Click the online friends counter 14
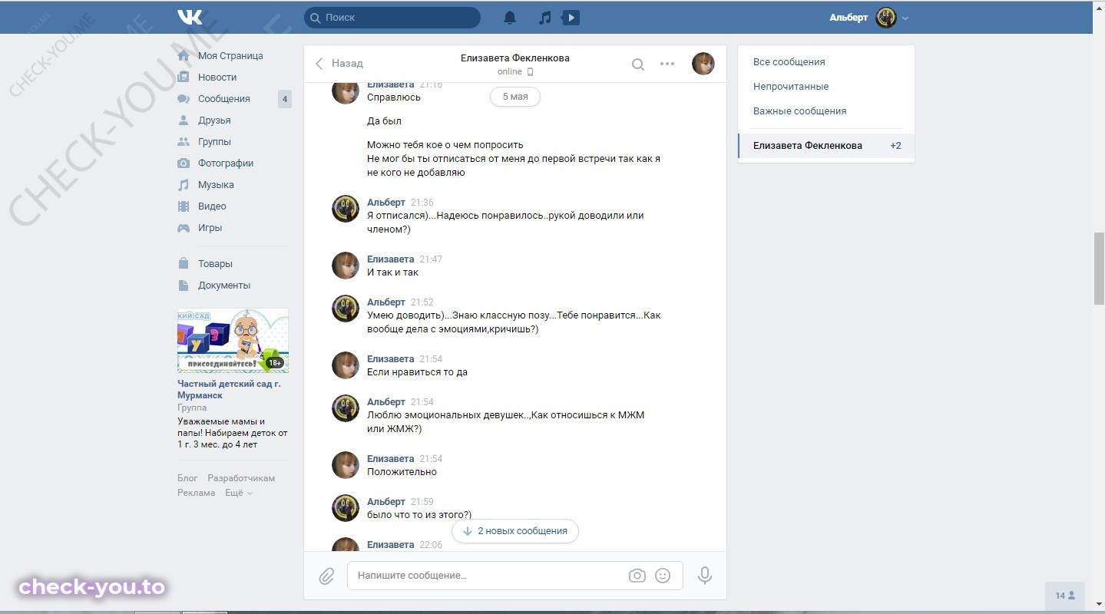 pyautogui.click(x=1065, y=596)
